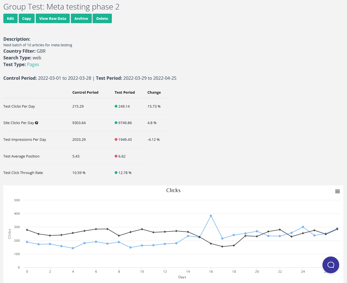The image size is (347, 283).
Task: Click green dot next to 249.14
Action: (x=116, y=106)
